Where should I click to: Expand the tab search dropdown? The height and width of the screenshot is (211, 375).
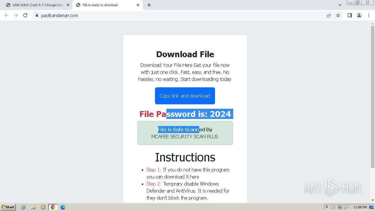coord(340,5)
